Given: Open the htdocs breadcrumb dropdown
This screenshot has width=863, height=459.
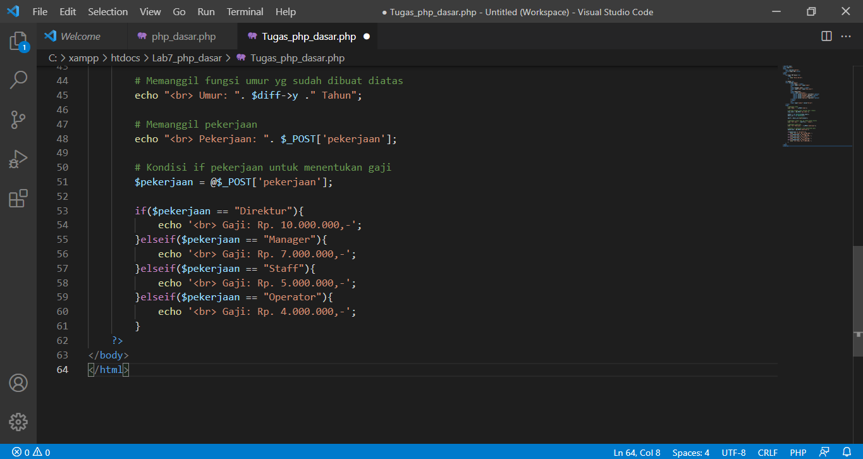Looking at the screenshot, I should [x=125, y=58].
